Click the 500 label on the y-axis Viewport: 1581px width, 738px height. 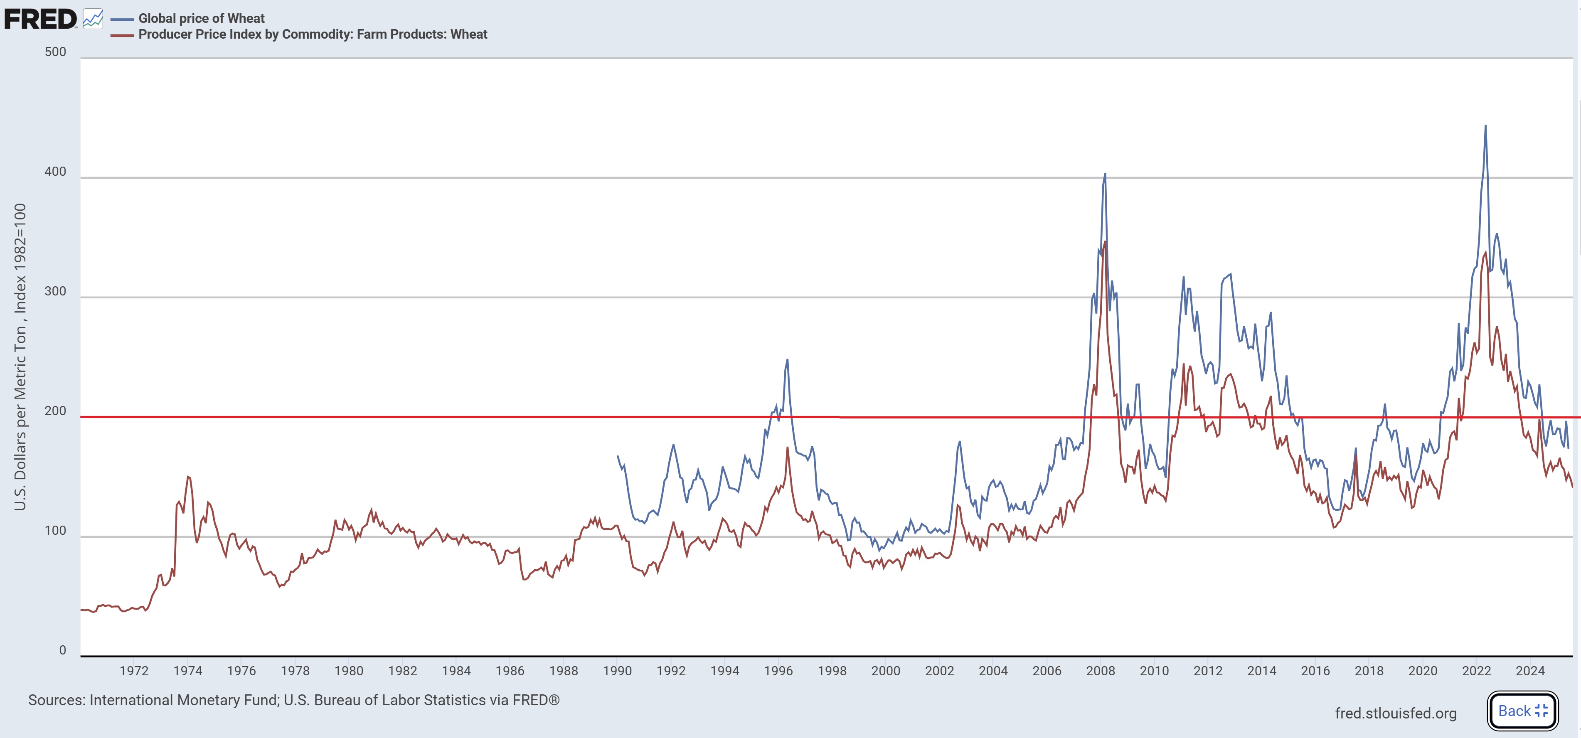pos(55,52)
